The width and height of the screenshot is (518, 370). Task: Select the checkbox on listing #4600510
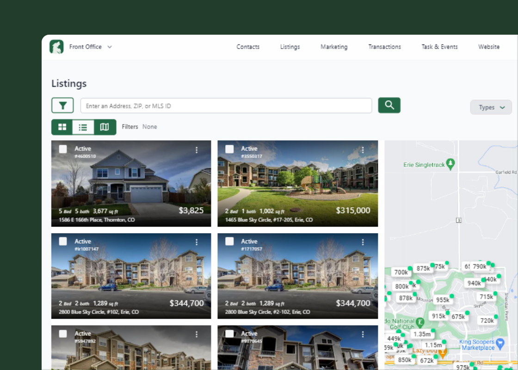coord(63,149)
